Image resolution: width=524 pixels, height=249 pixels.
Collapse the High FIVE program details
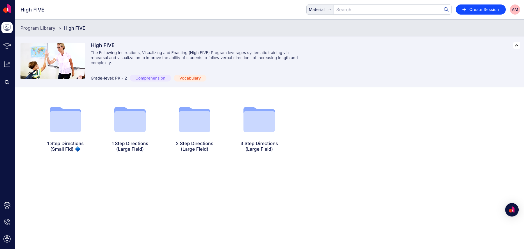(516, 45)
